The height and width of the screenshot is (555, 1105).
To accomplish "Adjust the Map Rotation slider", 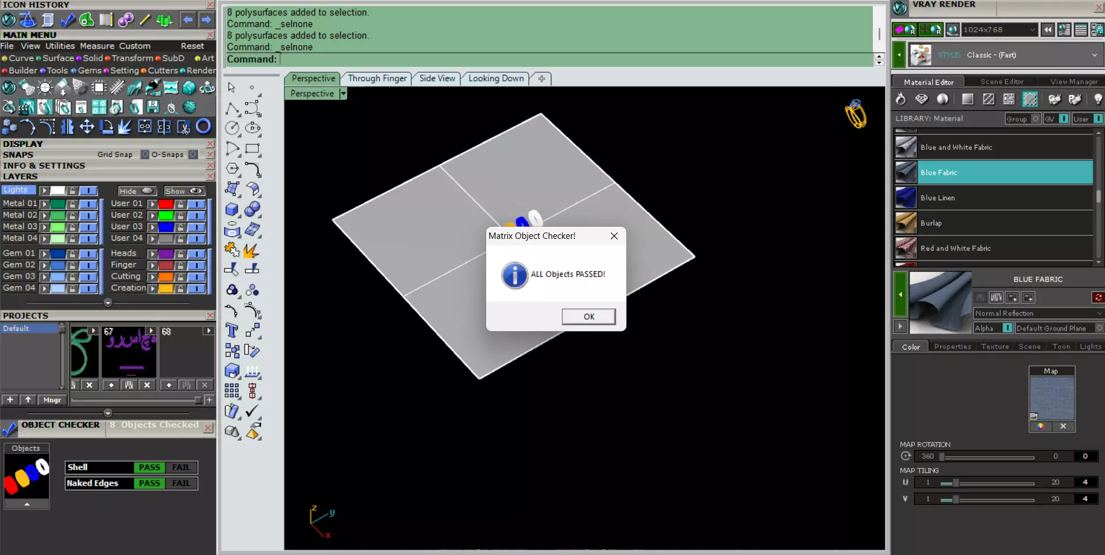I will tap(987, 457).
